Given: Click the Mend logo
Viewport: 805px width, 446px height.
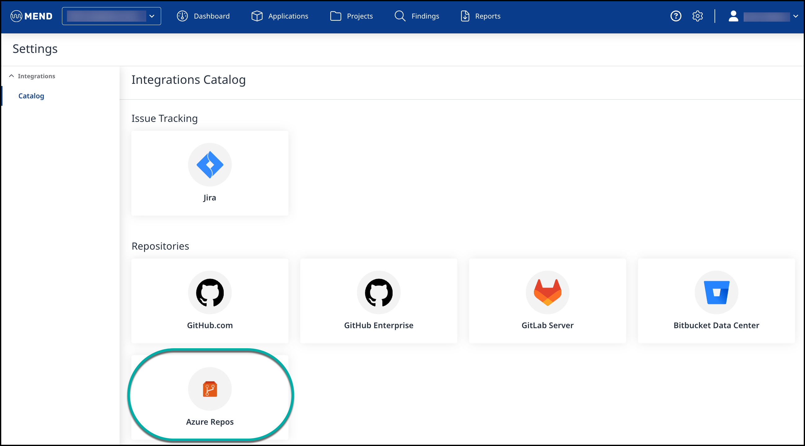Looking at the screenshot, I should (31, 16).
